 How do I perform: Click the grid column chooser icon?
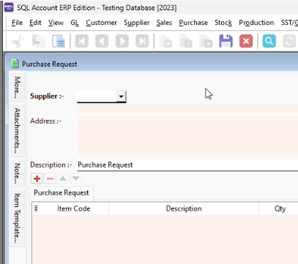pos(36,208)
